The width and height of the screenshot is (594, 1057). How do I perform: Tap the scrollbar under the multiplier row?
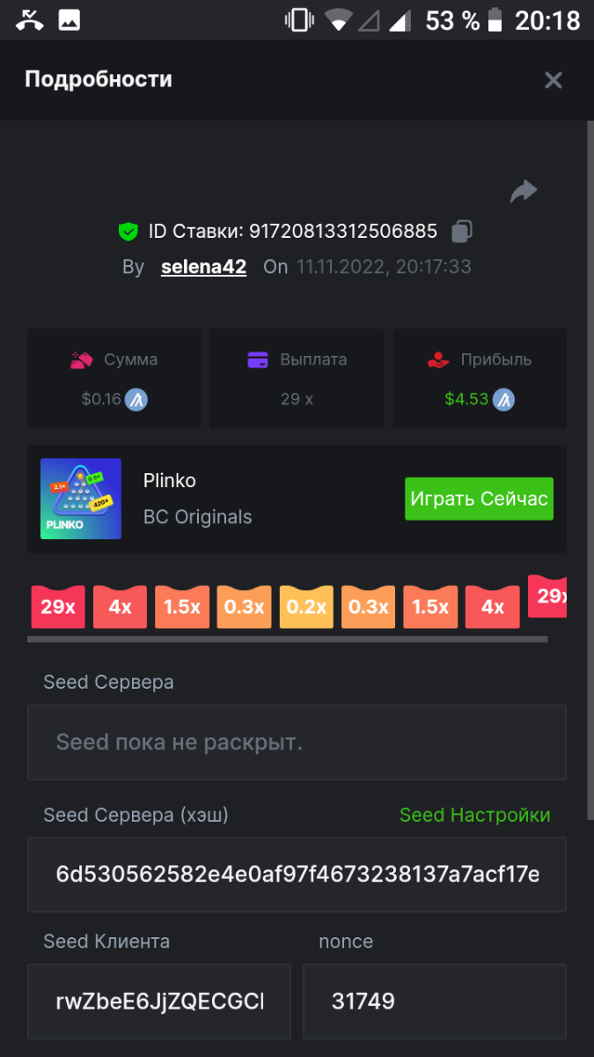click(x=287, y=639)
